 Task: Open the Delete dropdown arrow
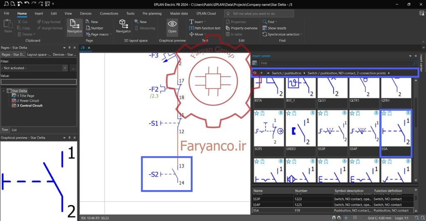34,34
